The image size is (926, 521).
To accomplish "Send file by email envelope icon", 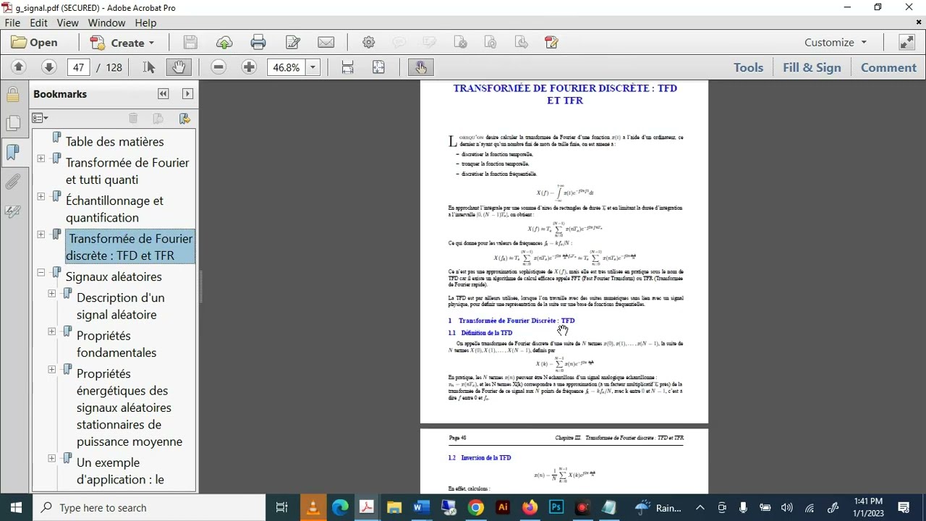I will (326, 43).
